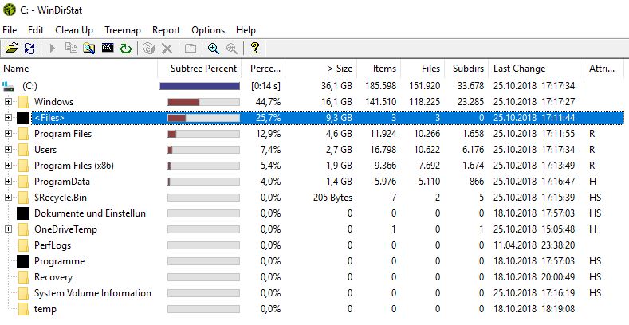Sort by the Subdirs column header
The image size is (629, 325).
coord(466,69)
